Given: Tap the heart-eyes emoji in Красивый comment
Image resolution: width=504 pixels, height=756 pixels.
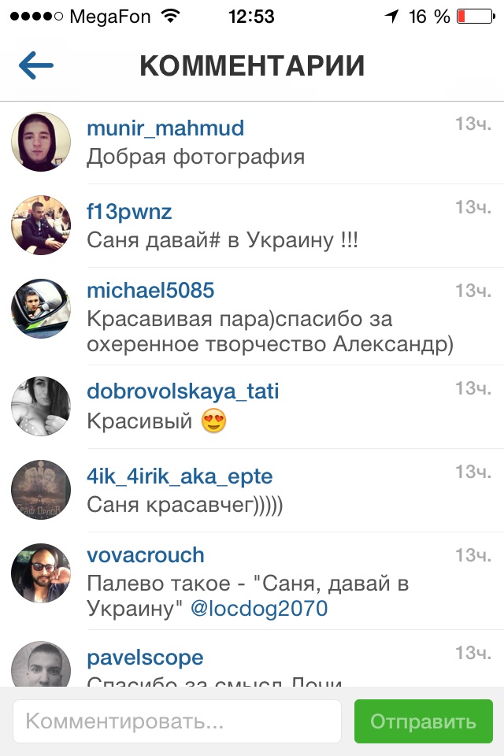Looking at the screenshot, I should coord(213,421).
